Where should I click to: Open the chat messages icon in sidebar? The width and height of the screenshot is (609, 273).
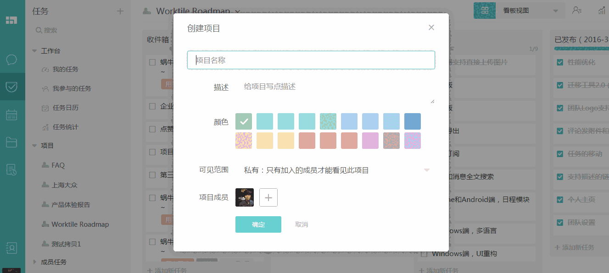12,60
